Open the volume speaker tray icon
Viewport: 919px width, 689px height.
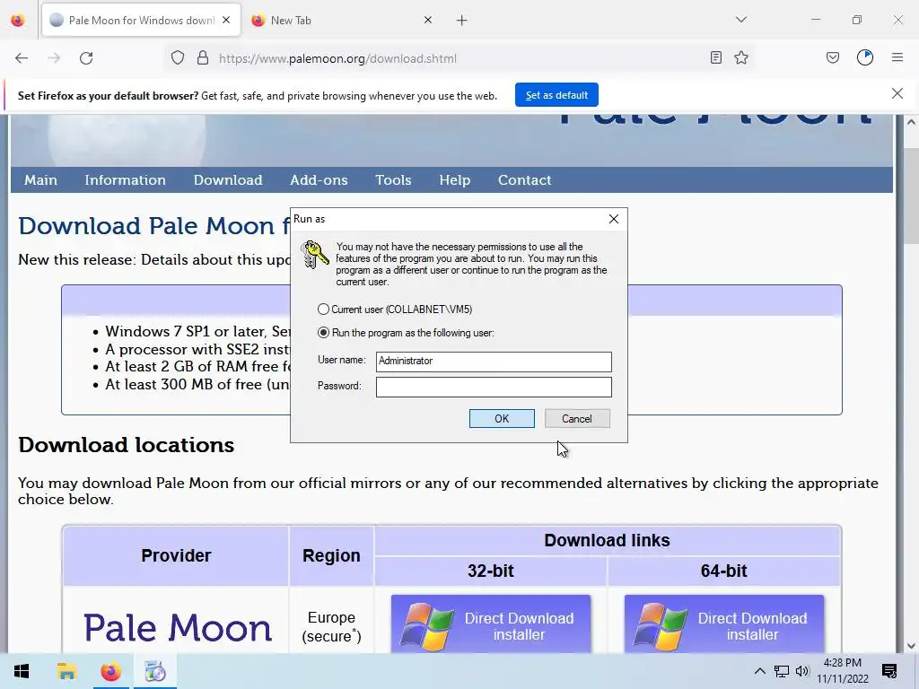coord(802,671)
